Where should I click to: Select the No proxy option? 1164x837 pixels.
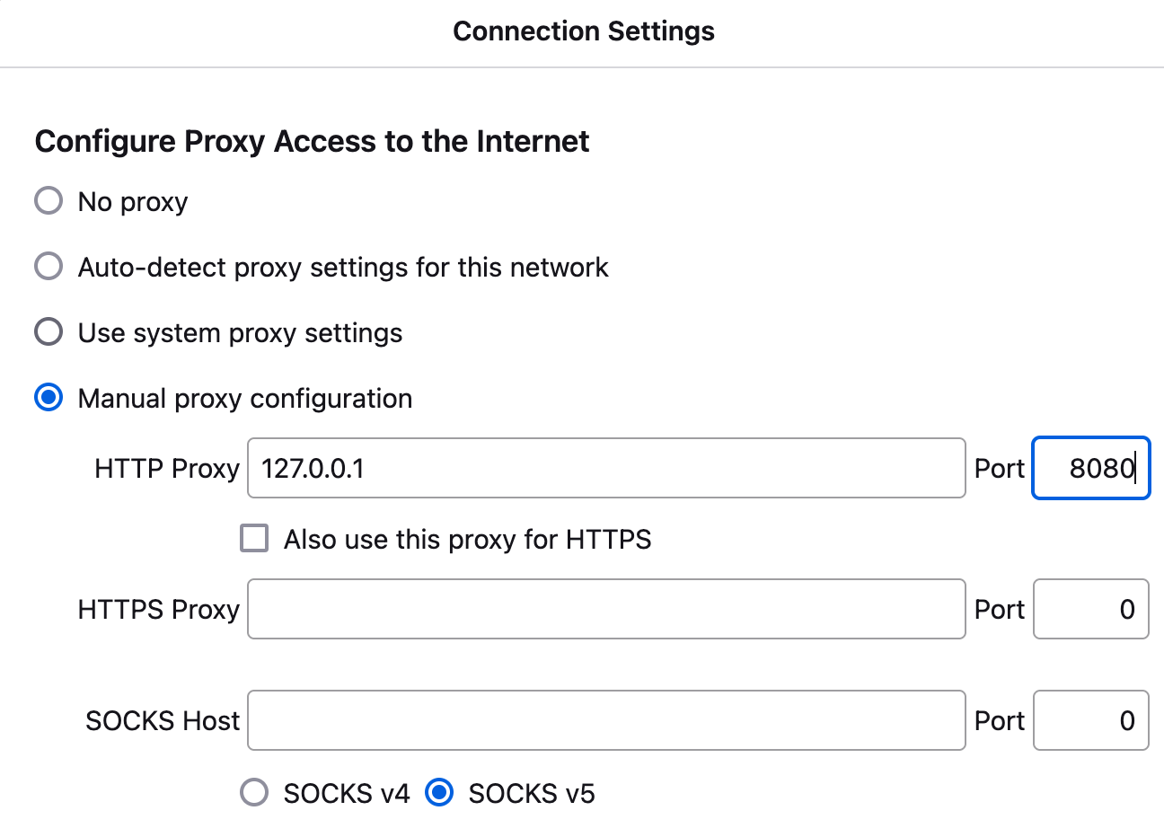click(48, 200)
